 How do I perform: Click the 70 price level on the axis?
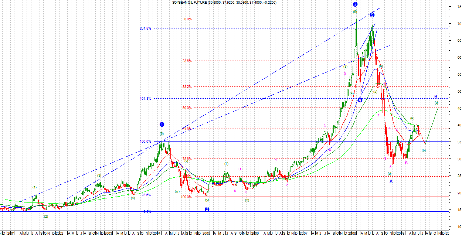(x=459, y=24)
